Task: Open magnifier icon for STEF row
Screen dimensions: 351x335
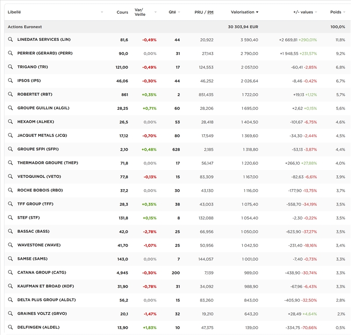Action: 10,217
